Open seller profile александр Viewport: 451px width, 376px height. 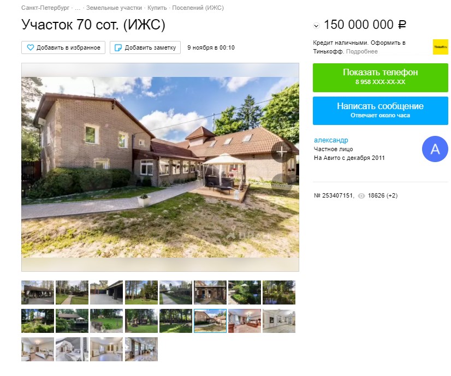coord(331,140)
